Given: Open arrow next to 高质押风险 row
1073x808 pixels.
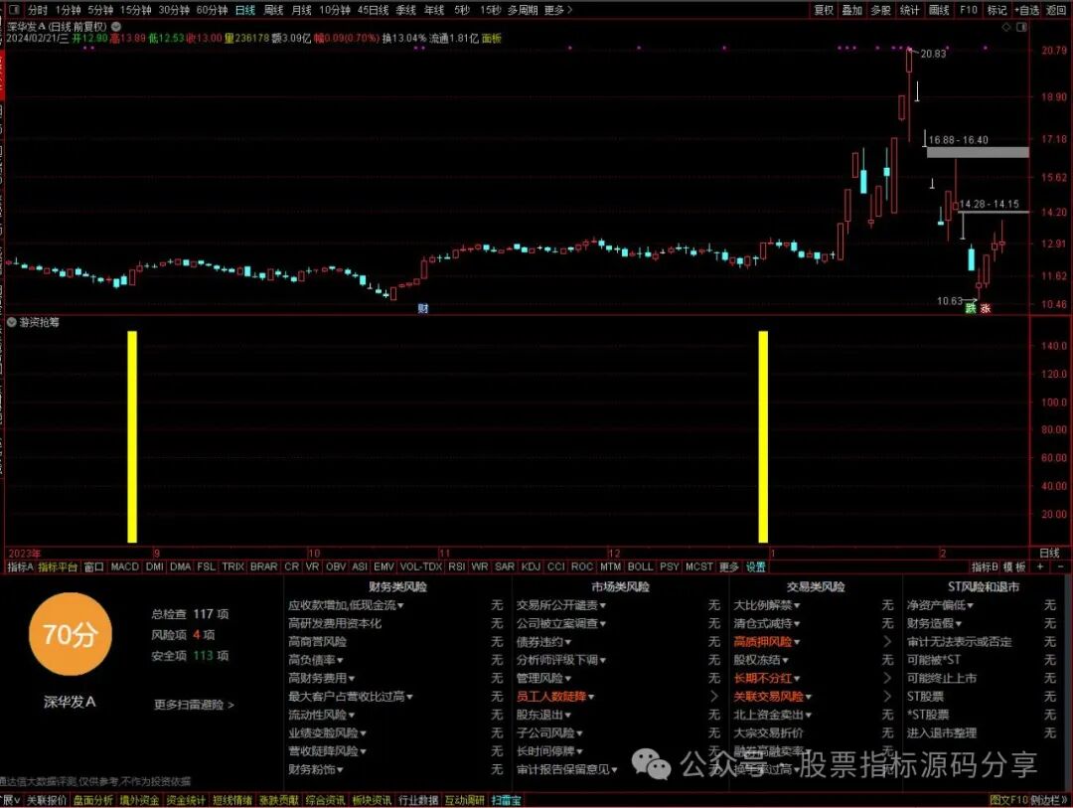Looking at the screenshot, I should pos(887,642).
